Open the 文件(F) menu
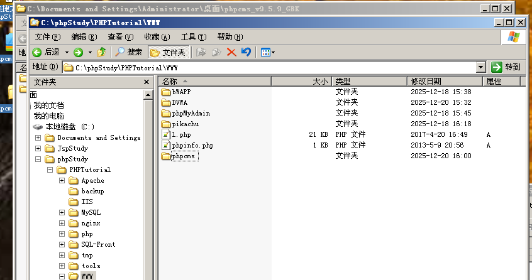The height and width of the screenshot is (280, 532). (48, 37)
